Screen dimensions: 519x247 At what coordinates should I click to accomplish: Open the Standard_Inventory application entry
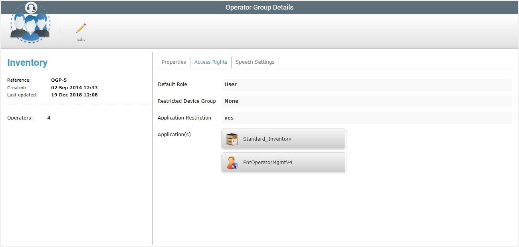283,139
